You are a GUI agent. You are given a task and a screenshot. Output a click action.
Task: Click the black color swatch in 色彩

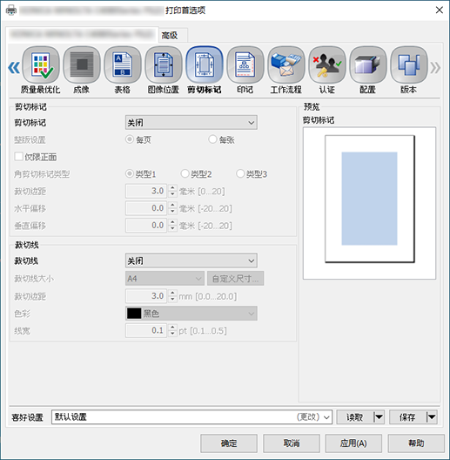[134, 314]
